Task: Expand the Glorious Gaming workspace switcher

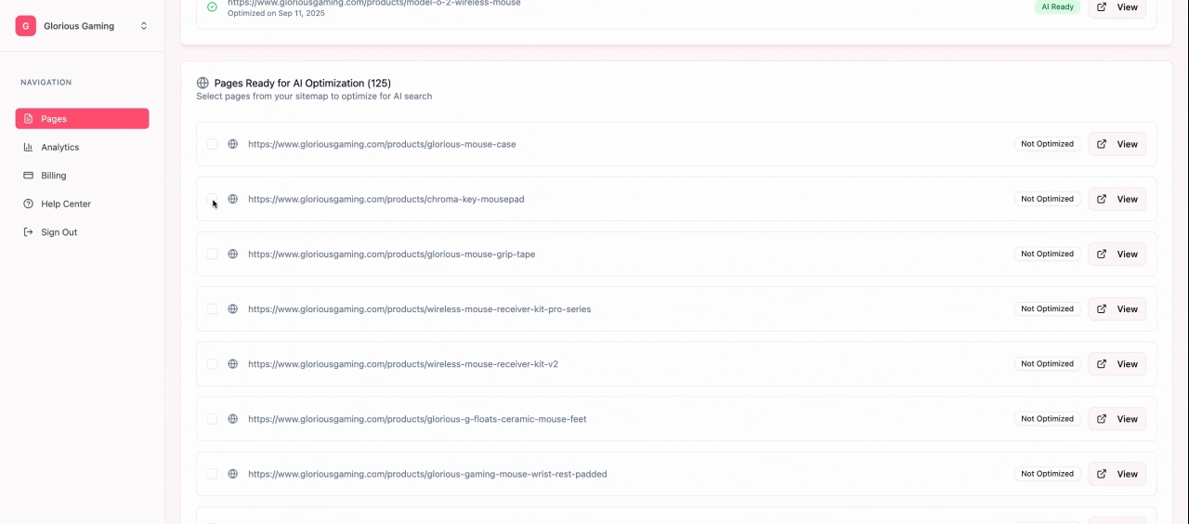Action: tap(143, 26)
